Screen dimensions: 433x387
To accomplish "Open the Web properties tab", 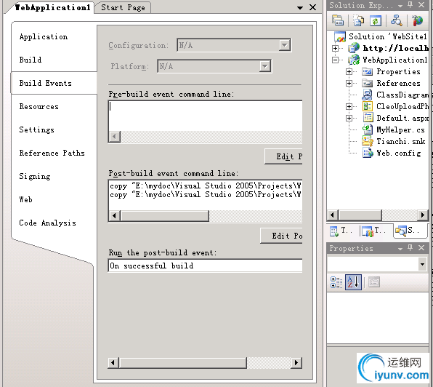I will 25,199.
